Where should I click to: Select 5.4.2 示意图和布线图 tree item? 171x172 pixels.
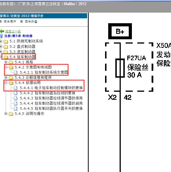[33, 67]
